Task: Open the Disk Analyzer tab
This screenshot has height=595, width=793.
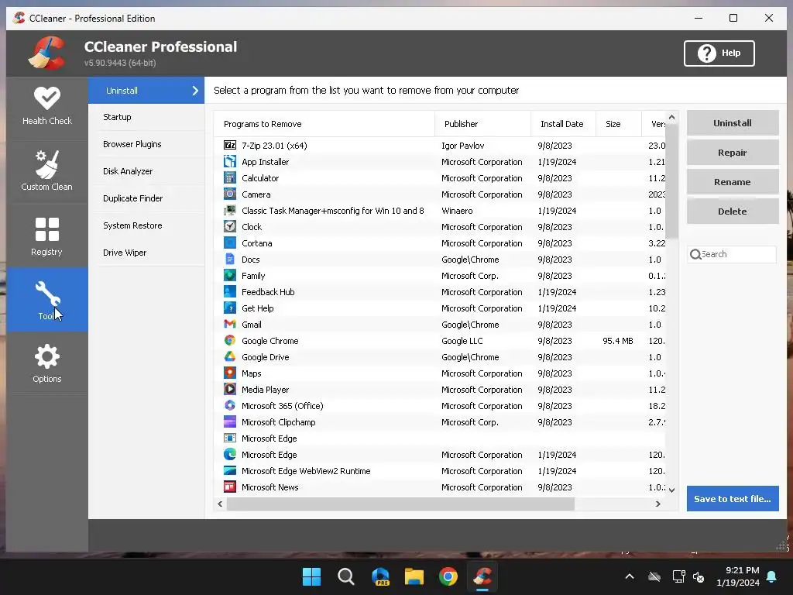Action: click(x=146, y=171)
